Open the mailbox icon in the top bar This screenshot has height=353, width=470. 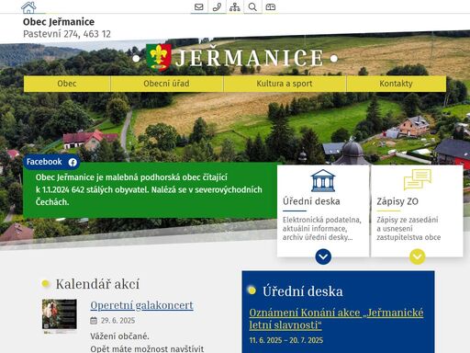(271, 6)
